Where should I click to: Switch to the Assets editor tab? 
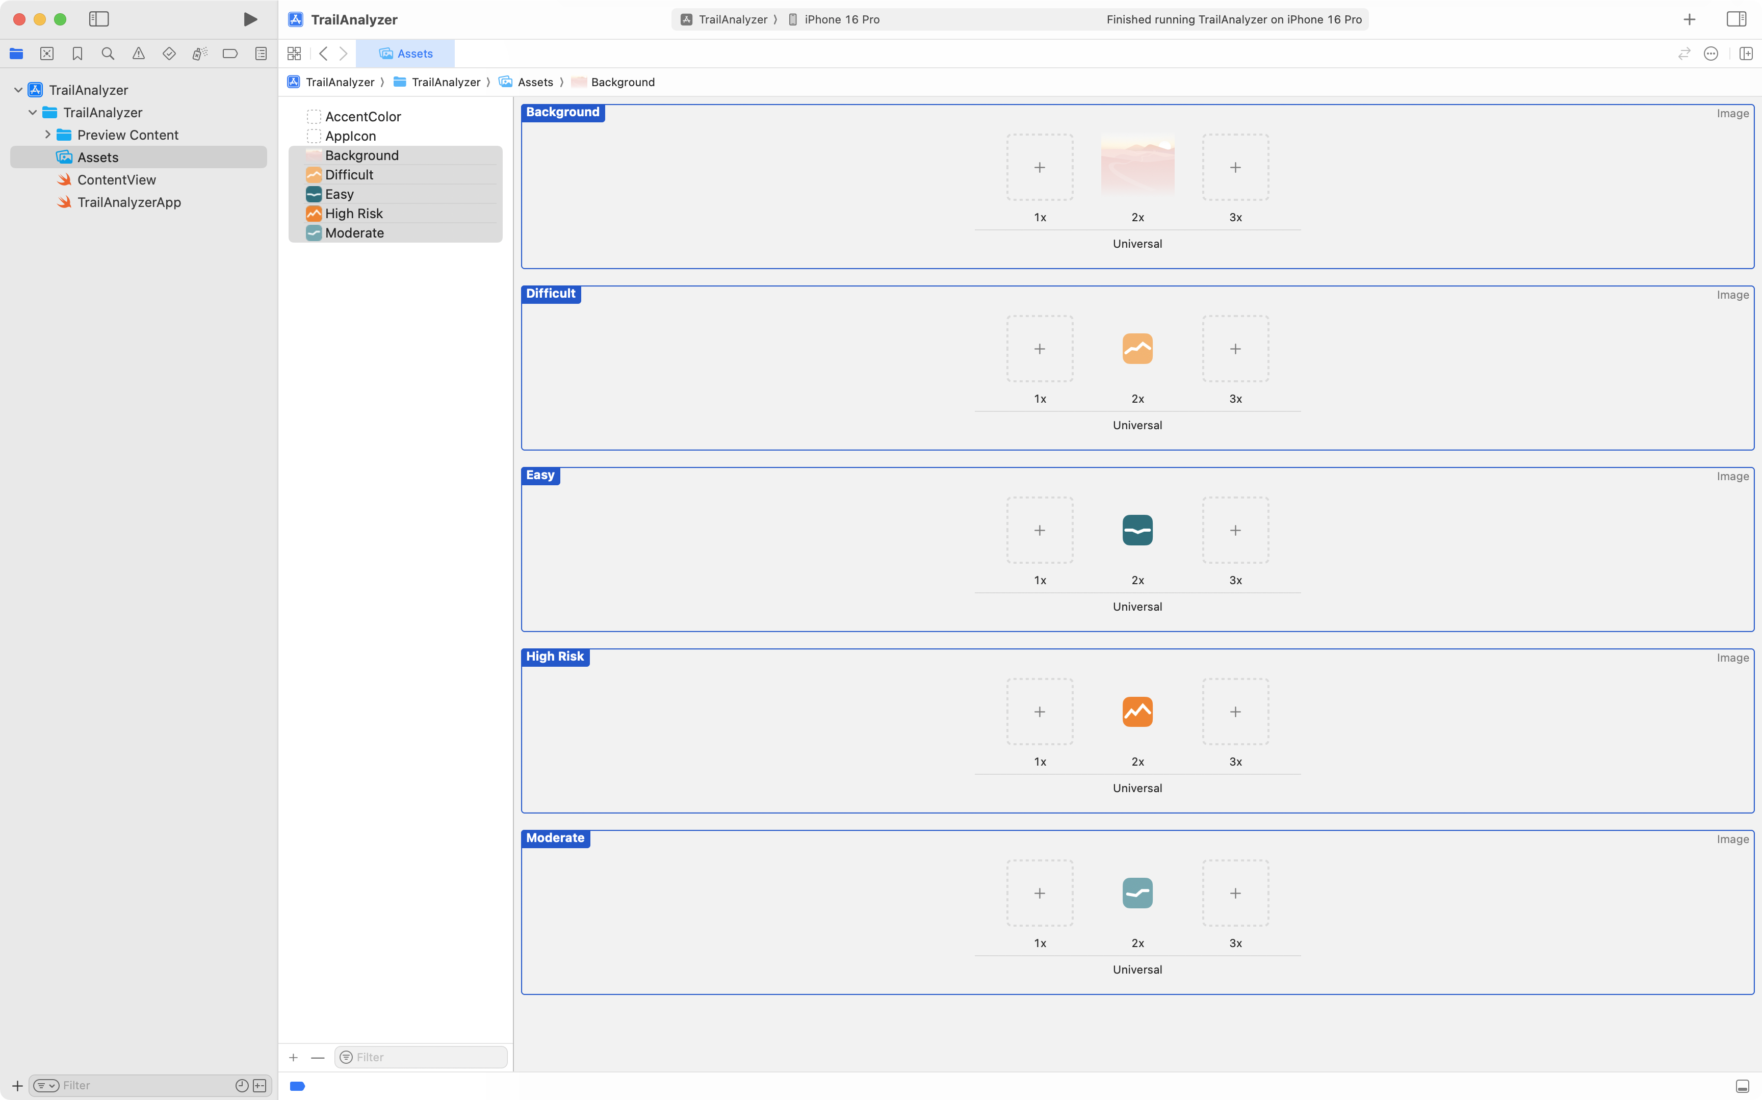coord(405,53)
